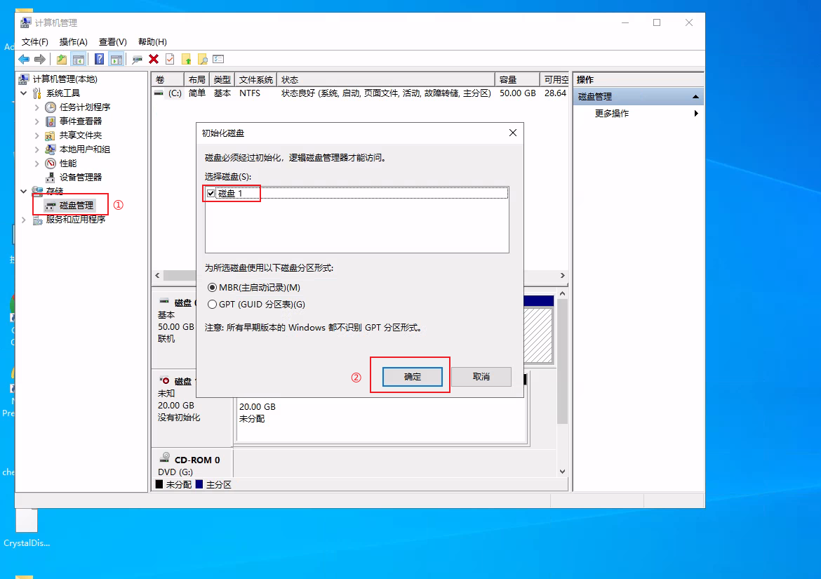This screenshot has height=579, width=821.
Task: Open the 帮助(H) menu
Action: (152, 42)
